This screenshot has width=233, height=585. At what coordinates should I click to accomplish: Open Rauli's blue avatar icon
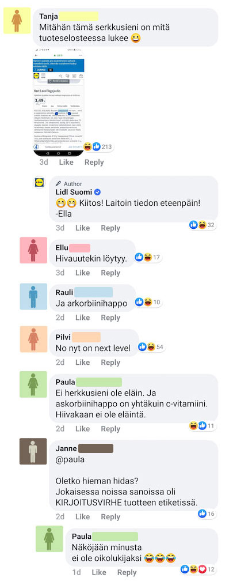pyautogui.click(x=33, y=296)
